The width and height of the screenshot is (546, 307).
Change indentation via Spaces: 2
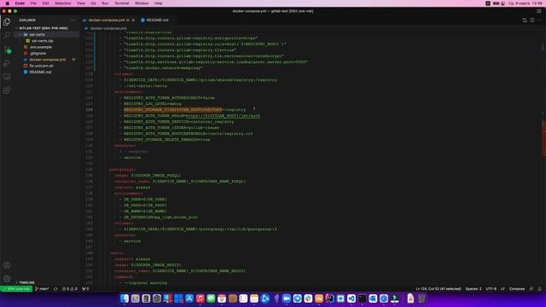click(473, 289)
